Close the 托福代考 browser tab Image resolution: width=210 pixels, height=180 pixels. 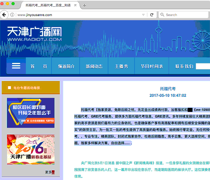click(x=75, y=5)
